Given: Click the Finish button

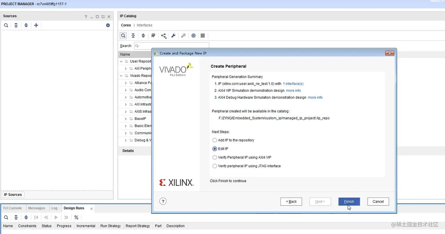Looking at the screenshot, I should [349, 201].
